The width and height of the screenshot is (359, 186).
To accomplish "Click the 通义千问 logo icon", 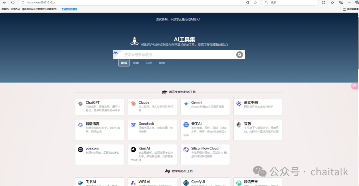I will click(239, 104).
